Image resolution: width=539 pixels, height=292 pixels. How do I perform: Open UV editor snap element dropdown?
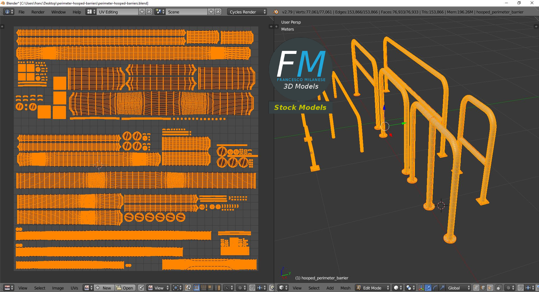pyautogui.click(x=261, y=288)
